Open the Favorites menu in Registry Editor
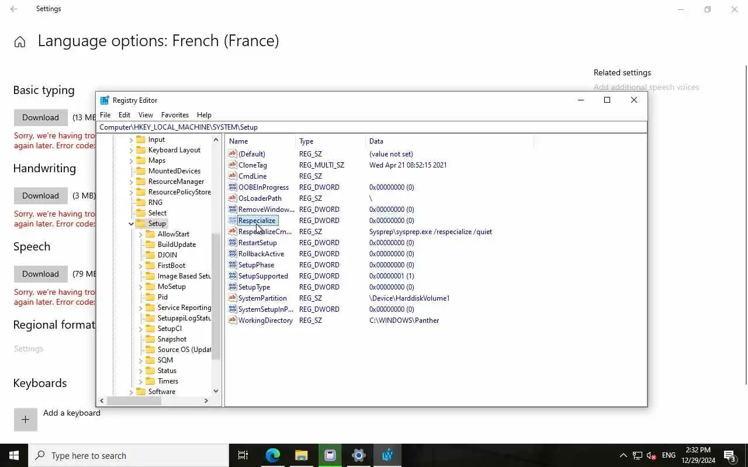748x467 pixels. [x=175, y=115]
